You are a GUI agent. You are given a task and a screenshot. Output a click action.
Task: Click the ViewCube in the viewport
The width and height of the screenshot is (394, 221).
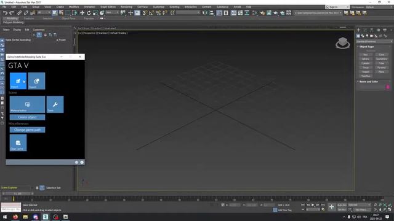coord(343,43)
